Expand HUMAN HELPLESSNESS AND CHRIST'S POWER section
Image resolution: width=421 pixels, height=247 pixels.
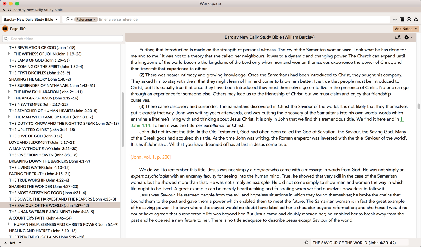[9, 224]
